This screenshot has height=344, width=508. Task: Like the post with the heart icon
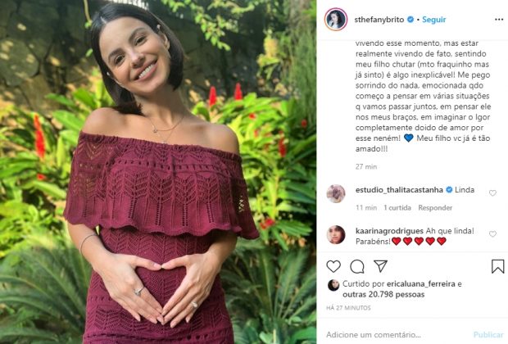pos(333,266)
